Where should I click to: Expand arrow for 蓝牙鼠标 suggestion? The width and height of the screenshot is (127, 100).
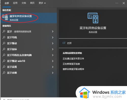click(53, 49)
